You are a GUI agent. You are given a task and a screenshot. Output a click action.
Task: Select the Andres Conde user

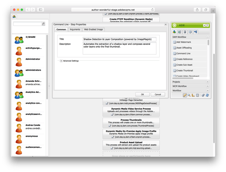[29, 128]
